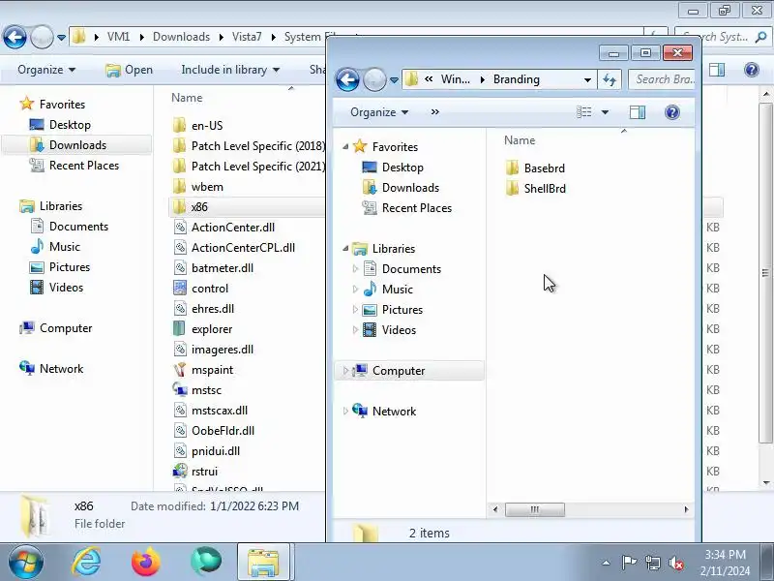Click Open button in back window toolbar
This screenshot has height=581, width=774.
pyautogui.click(x=130, y=70)
